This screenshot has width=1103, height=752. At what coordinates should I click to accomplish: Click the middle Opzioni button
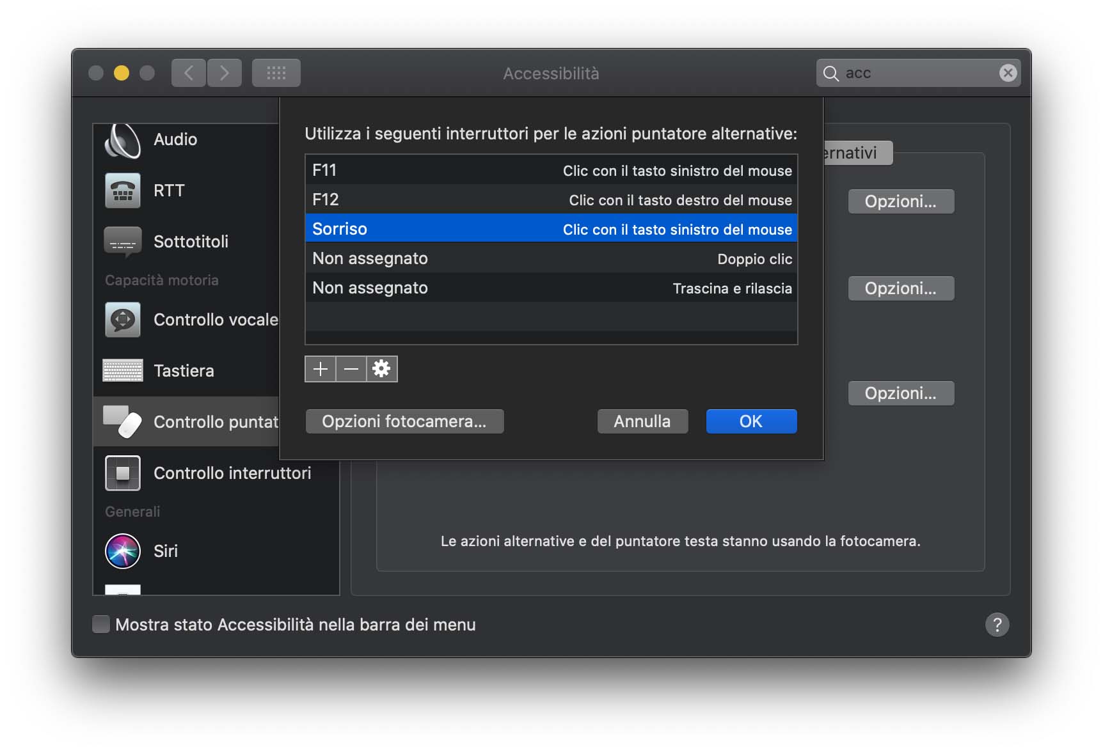901,288
